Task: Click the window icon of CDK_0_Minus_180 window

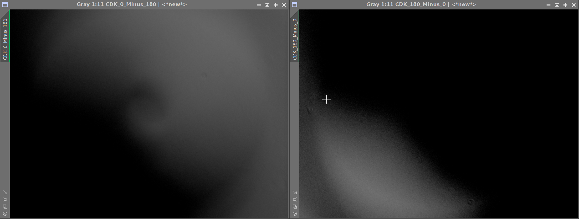Action: pyautogui.click(x=5, y=5)
